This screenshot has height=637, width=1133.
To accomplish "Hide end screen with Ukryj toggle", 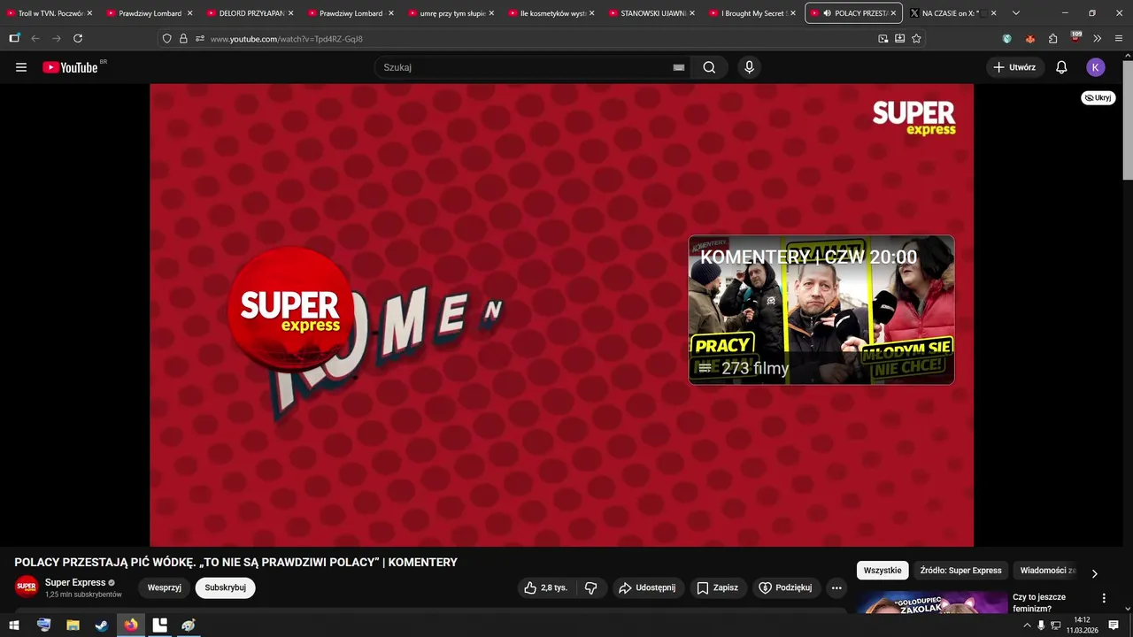I will 1098,97.
